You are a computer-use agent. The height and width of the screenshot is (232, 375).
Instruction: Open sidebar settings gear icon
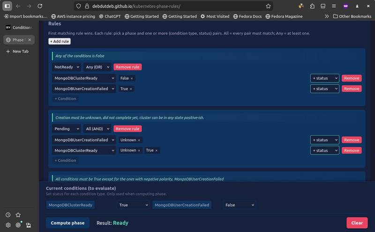click(8, 225)
